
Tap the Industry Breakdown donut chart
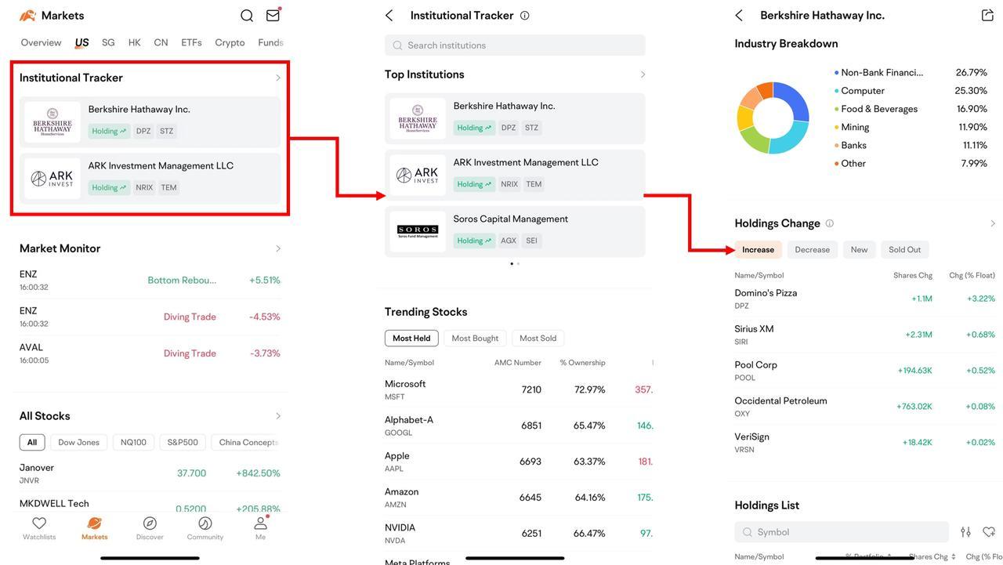773,118
